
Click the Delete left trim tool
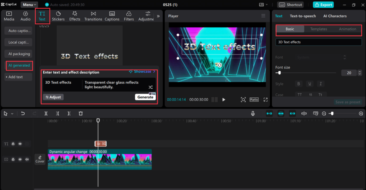click(57, 113)
